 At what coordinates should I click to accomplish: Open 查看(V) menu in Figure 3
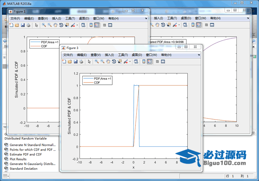(x=96, y=55)
